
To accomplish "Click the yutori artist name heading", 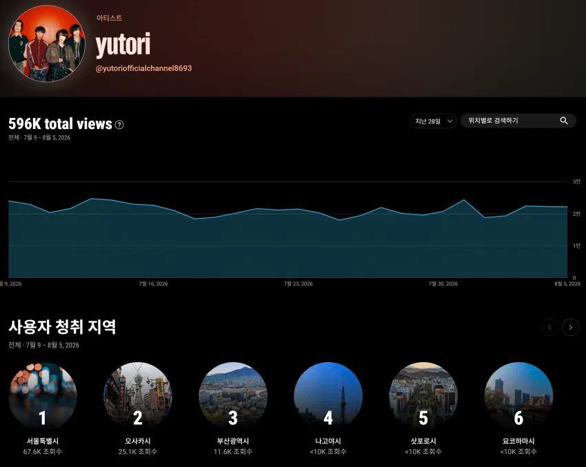I will (x=123, y=45).
